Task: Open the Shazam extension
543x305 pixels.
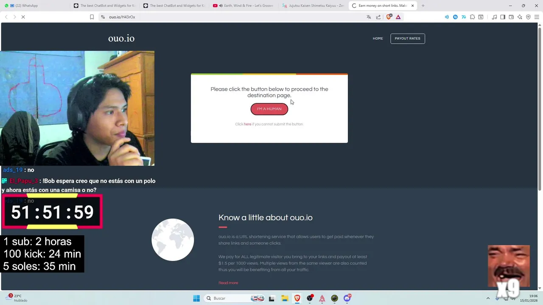Action: (x=455, y=17)
